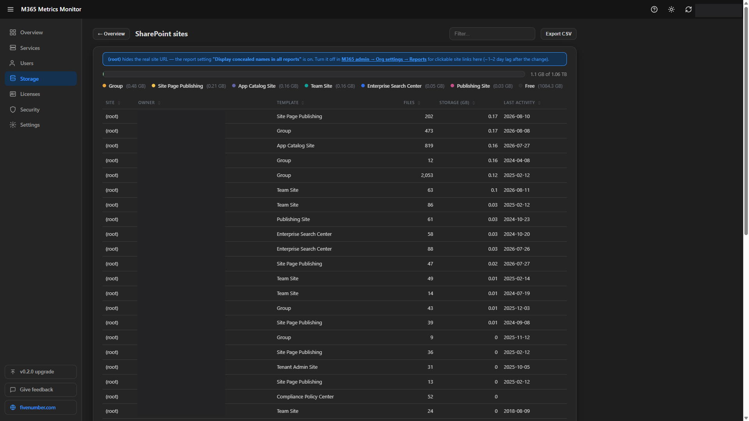Image resolution: width=749 pixels, height=421 pixels.
Task: Click the Give feedback button
Action: [41, 390]
